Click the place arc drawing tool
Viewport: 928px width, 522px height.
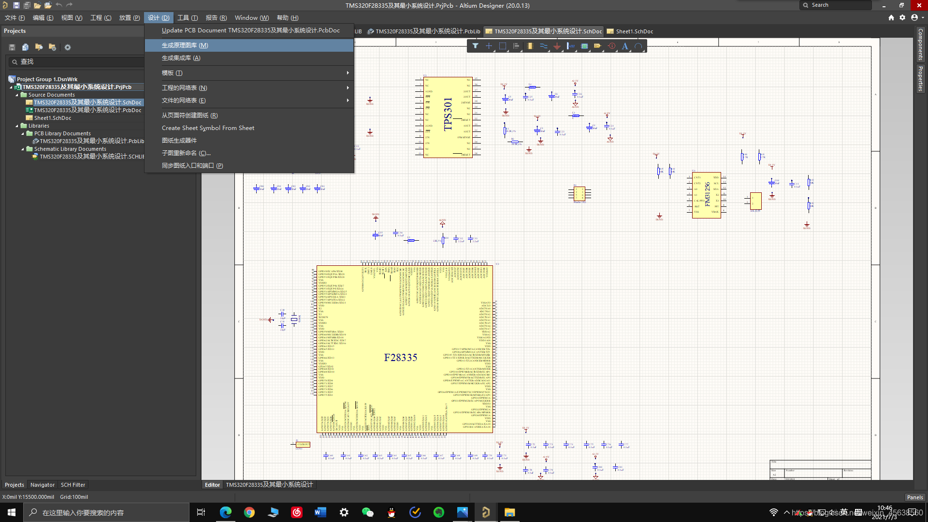tap(638, 46)
